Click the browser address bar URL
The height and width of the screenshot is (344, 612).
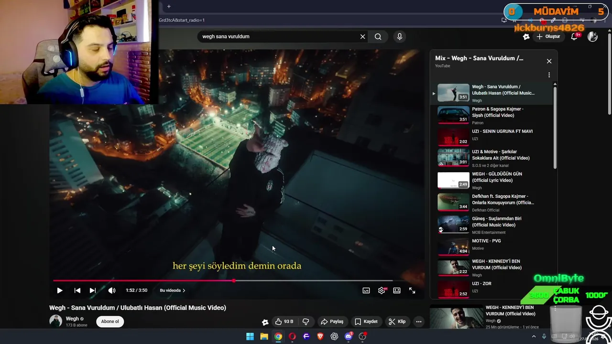[x=182, y=20]
